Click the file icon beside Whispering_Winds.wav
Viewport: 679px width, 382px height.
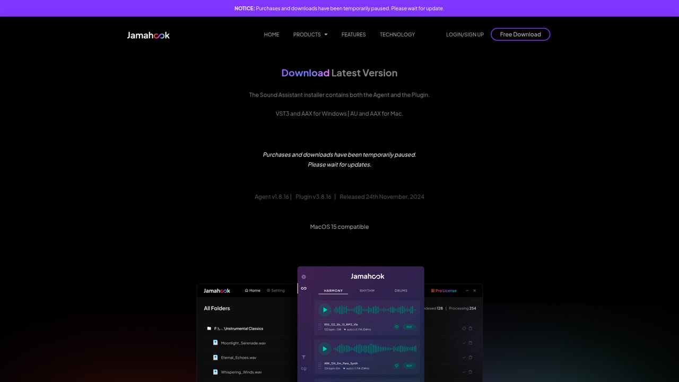click(x=215, y=371)
